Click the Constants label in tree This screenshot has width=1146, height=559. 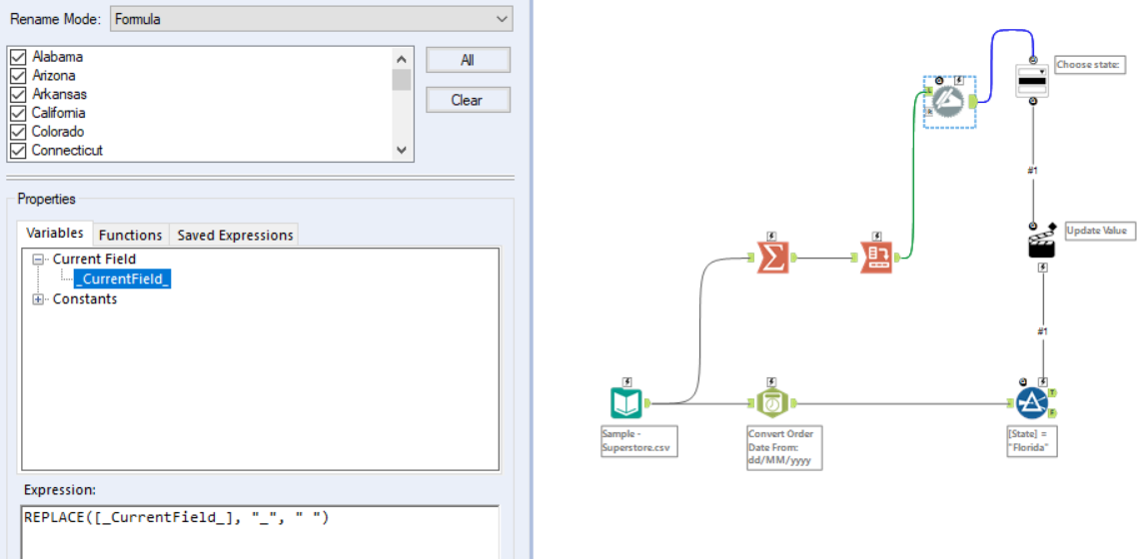(85, 299)
